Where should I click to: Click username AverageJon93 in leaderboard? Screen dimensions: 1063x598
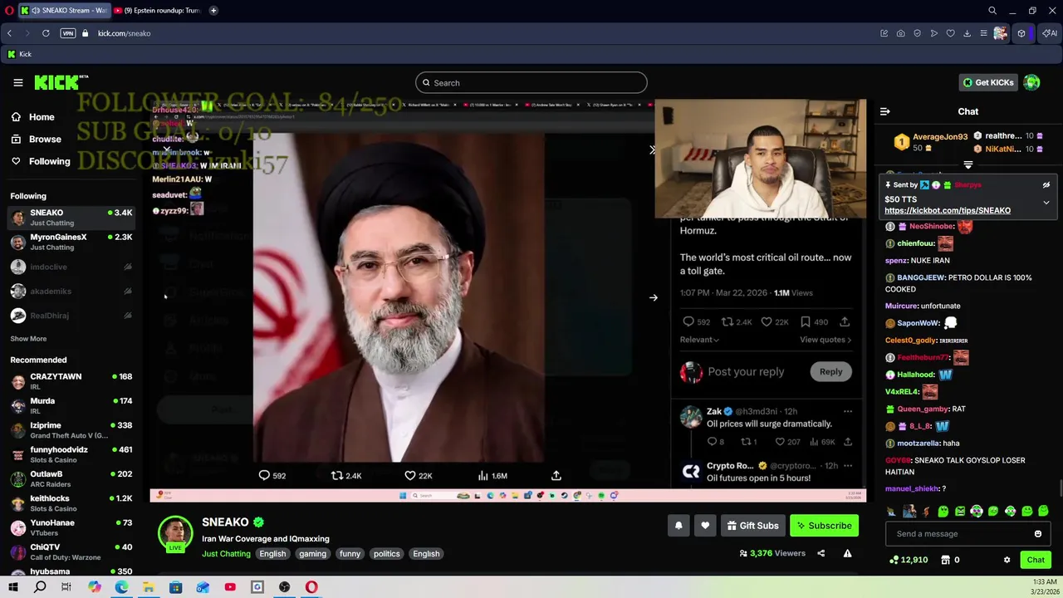(x=940, y=137)
